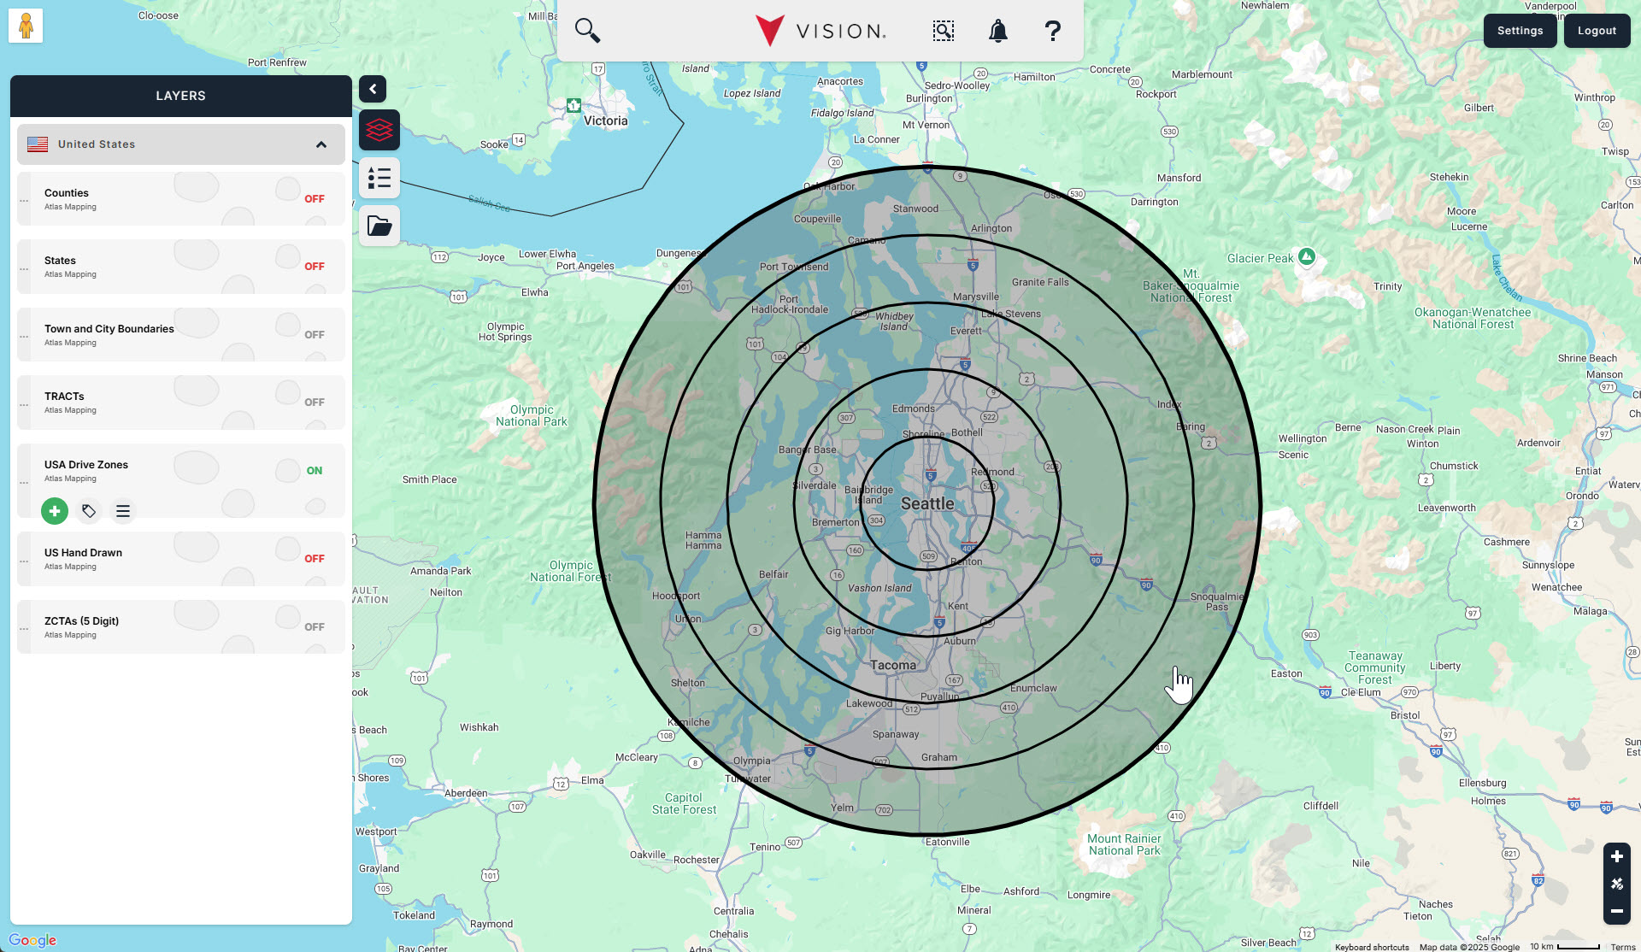Click the Vision logo in the header
This screenshot has height=952, width=1641.
tap(820, 31)
